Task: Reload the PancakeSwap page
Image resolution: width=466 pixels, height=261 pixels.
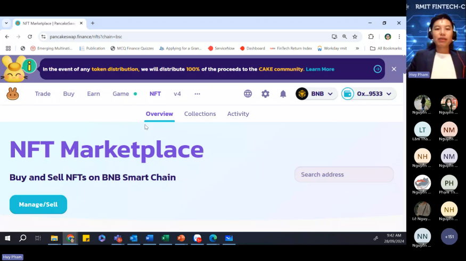Action: pos(30,37)
